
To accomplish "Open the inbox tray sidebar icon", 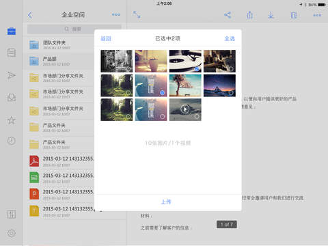I will pyautogui.click(x=12, y=98).
